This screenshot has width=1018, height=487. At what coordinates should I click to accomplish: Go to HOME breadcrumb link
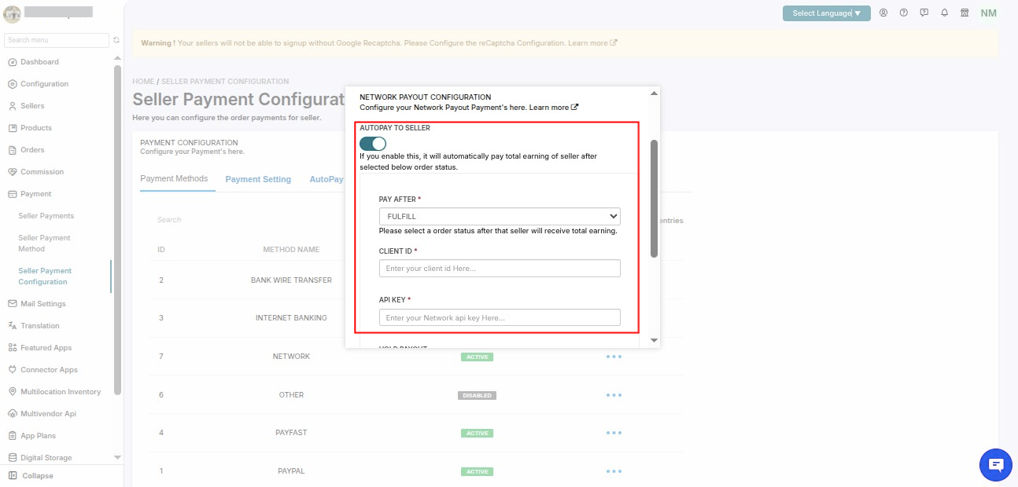click(143, 82)
